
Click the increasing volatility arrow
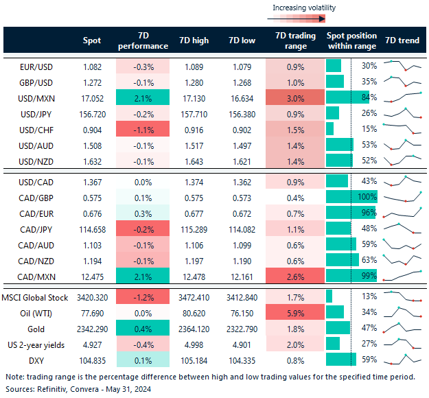point(307,19)
